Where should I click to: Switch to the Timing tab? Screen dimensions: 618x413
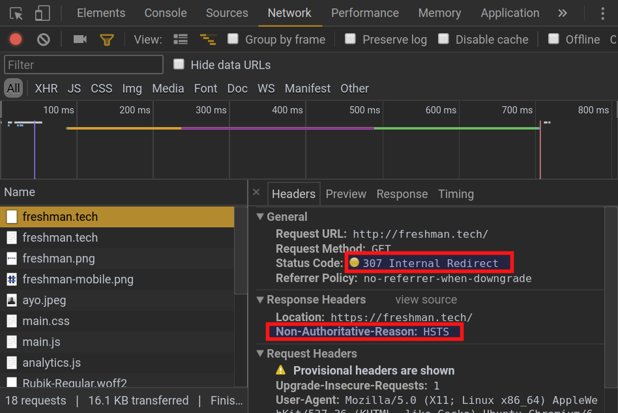(456, 194)
